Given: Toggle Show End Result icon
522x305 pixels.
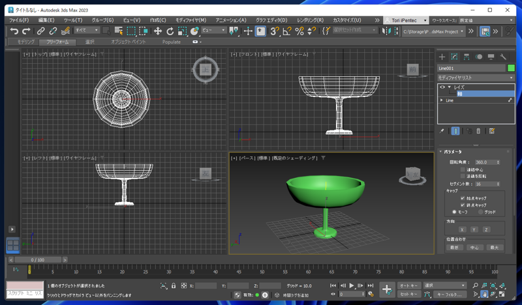Looking at the screenshot, I should 455,131.
